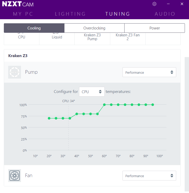189x193 pixels.
Task: Click the Kraken Z3 Pump readout tile
Action: coord(92,39)
